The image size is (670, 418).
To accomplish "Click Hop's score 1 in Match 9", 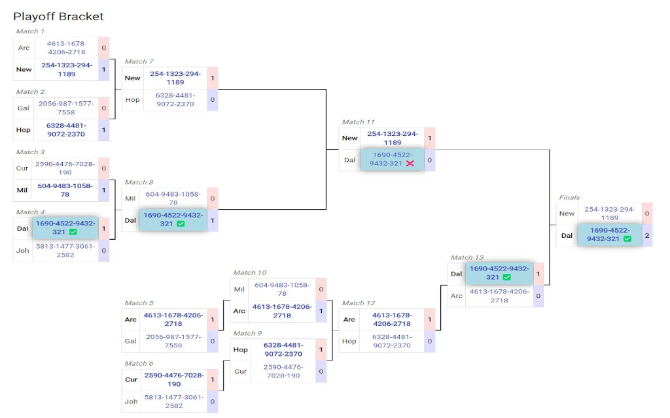I will coord(321,349).
